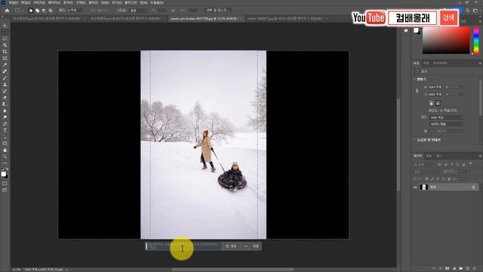
Task: Click the rightmost button in contextual task bar
Action: [x=256, y=246]
